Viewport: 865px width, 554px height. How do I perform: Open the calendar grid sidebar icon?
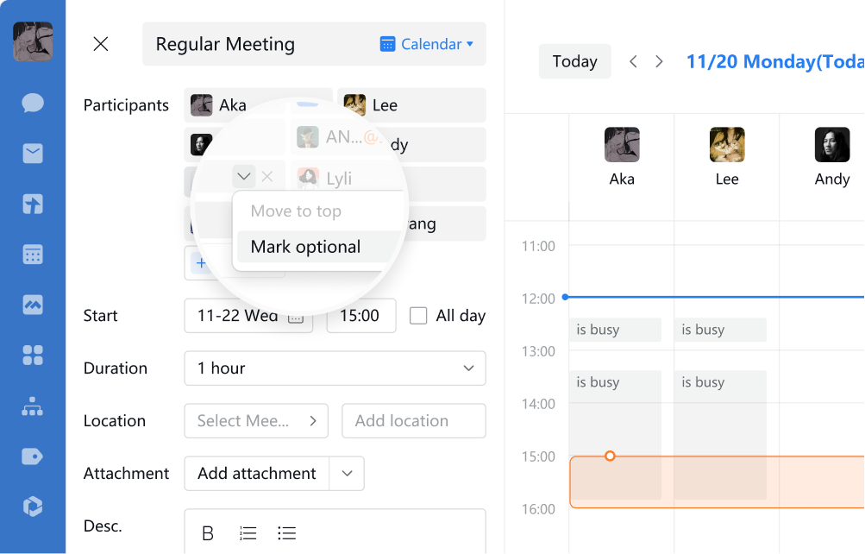pos(33,255)
